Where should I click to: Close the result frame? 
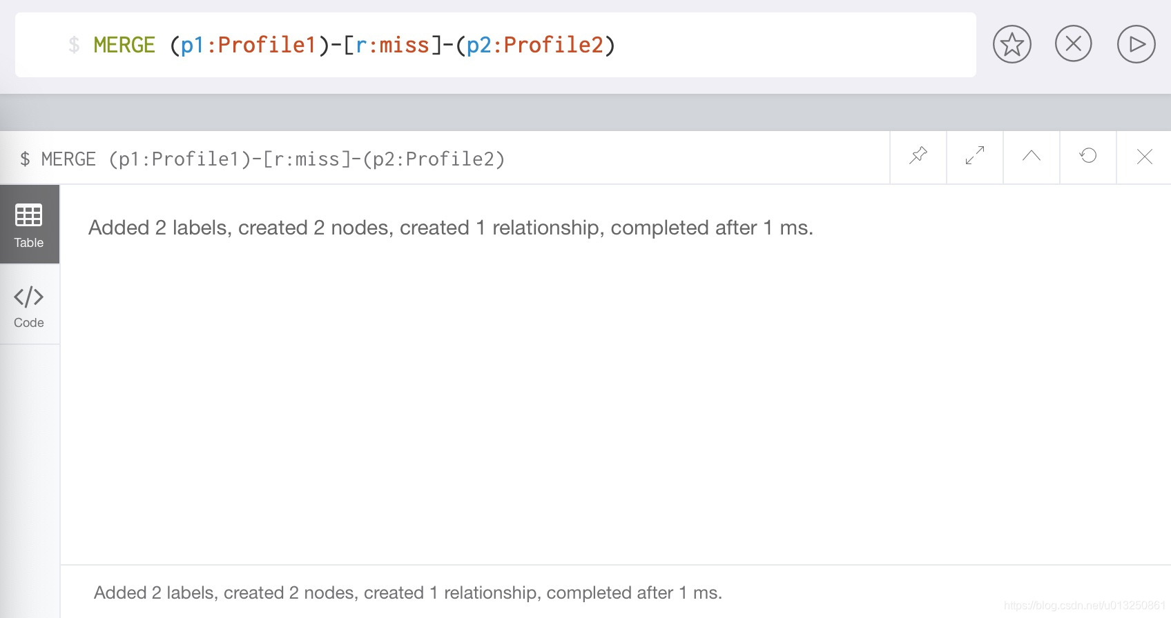tap(1144, 156)
